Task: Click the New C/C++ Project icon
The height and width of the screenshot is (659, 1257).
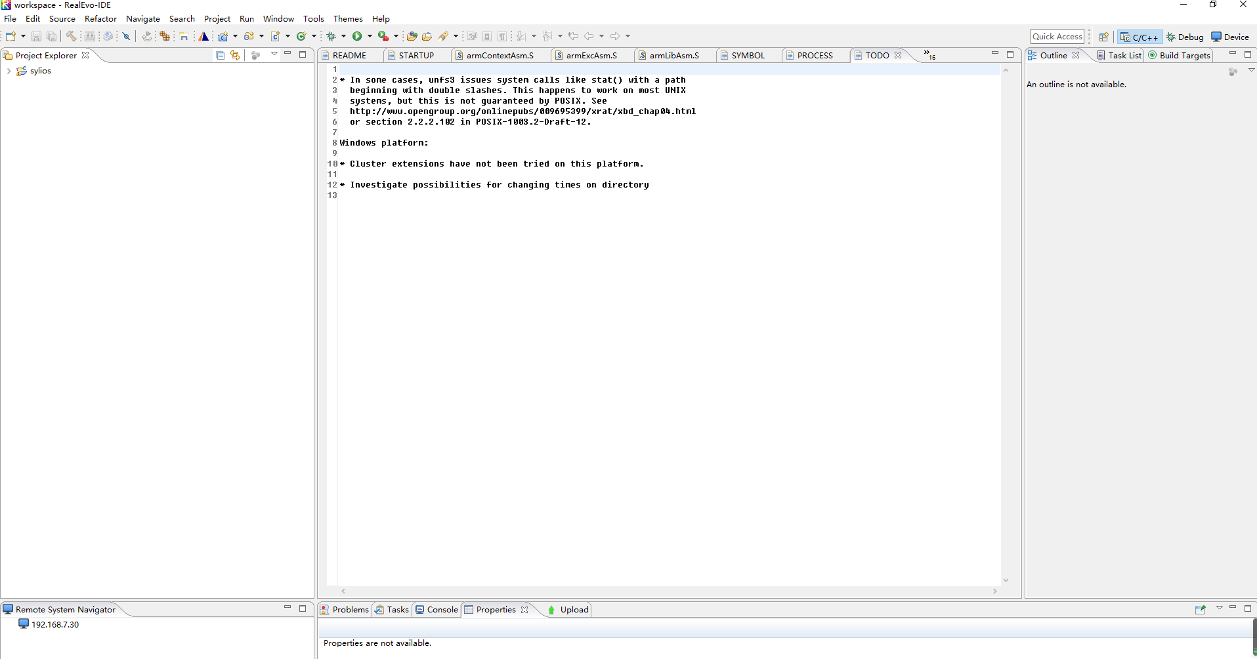Action: [x=223, y=36]
